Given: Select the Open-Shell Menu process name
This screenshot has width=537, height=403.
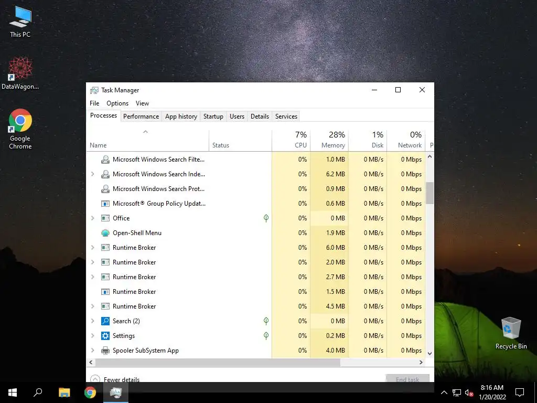Looking at the screenshot, I should 137,233.
